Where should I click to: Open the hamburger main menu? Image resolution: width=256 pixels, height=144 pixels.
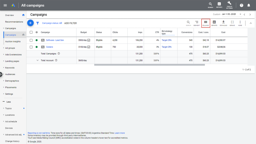click(x=5, y=5)
